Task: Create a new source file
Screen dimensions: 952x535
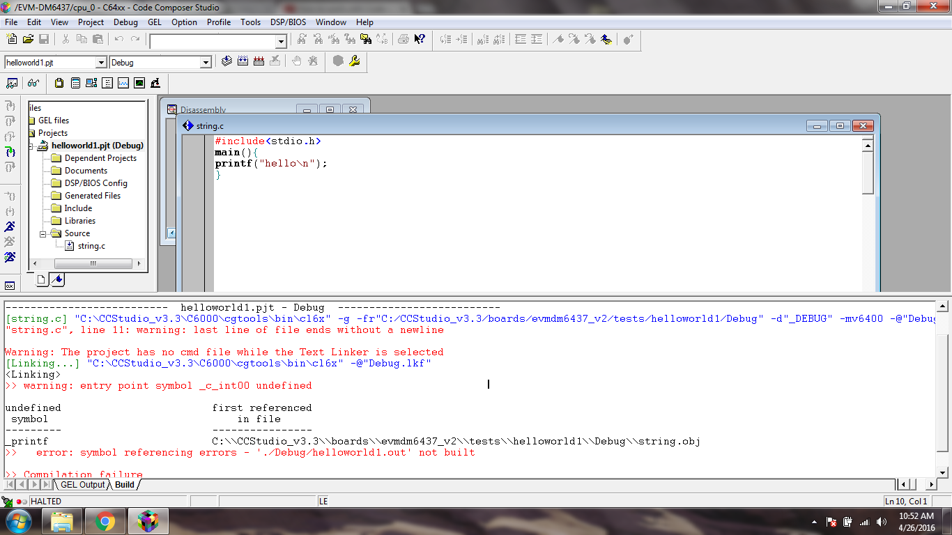Action: coord(12,40)
